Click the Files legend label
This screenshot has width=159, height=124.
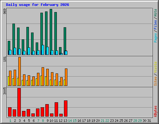pyautogui.click(x=156, y=25)
